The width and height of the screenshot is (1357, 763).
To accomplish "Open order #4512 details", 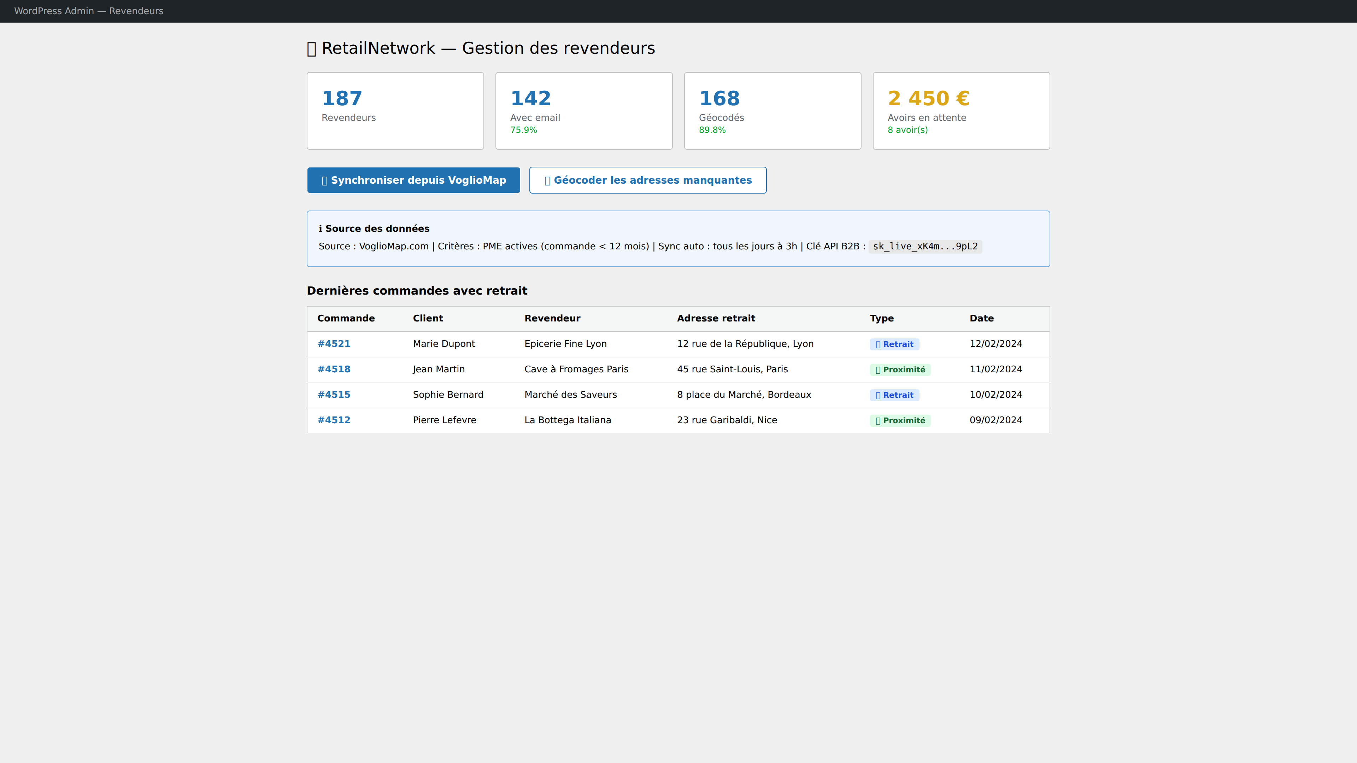I will pyautogui.click(x=334, y=420).
